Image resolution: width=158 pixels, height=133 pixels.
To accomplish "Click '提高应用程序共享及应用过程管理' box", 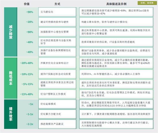I will [57, 84].
